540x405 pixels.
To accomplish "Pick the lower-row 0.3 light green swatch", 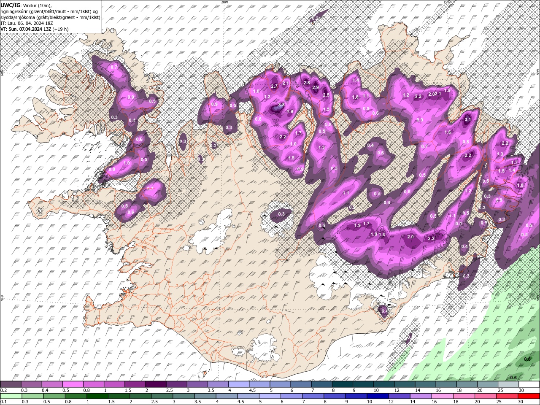I will pos(32,396).
